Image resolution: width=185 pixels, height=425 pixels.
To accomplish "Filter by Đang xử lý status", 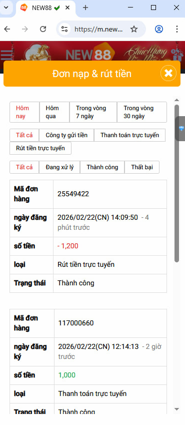I will point(59,167).
